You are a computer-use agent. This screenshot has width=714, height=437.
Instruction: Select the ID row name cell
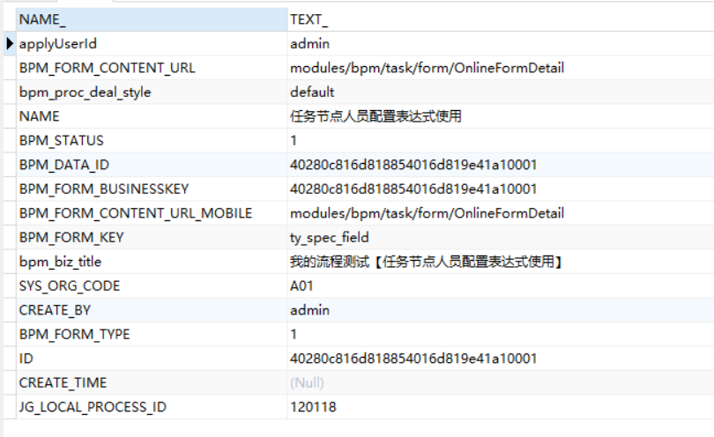pyautogui.click(x=152, y=359)
